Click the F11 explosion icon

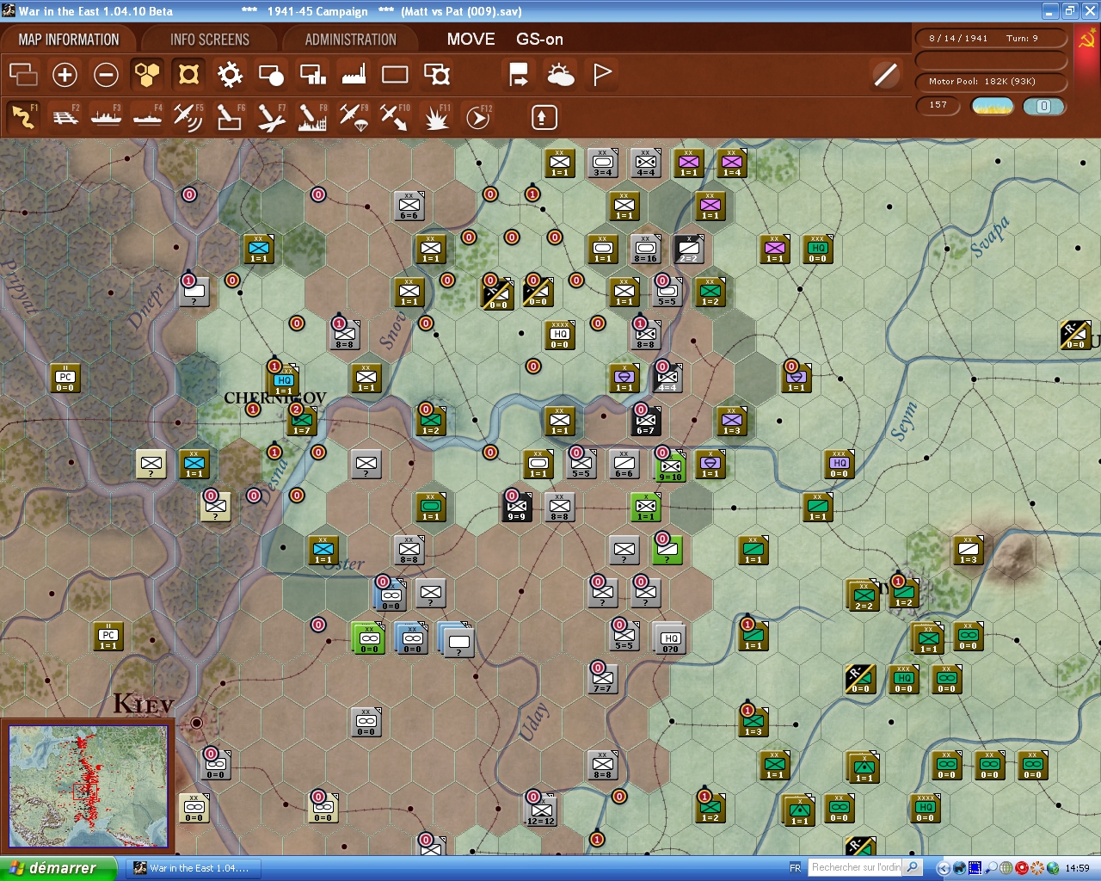coord(436,117)
